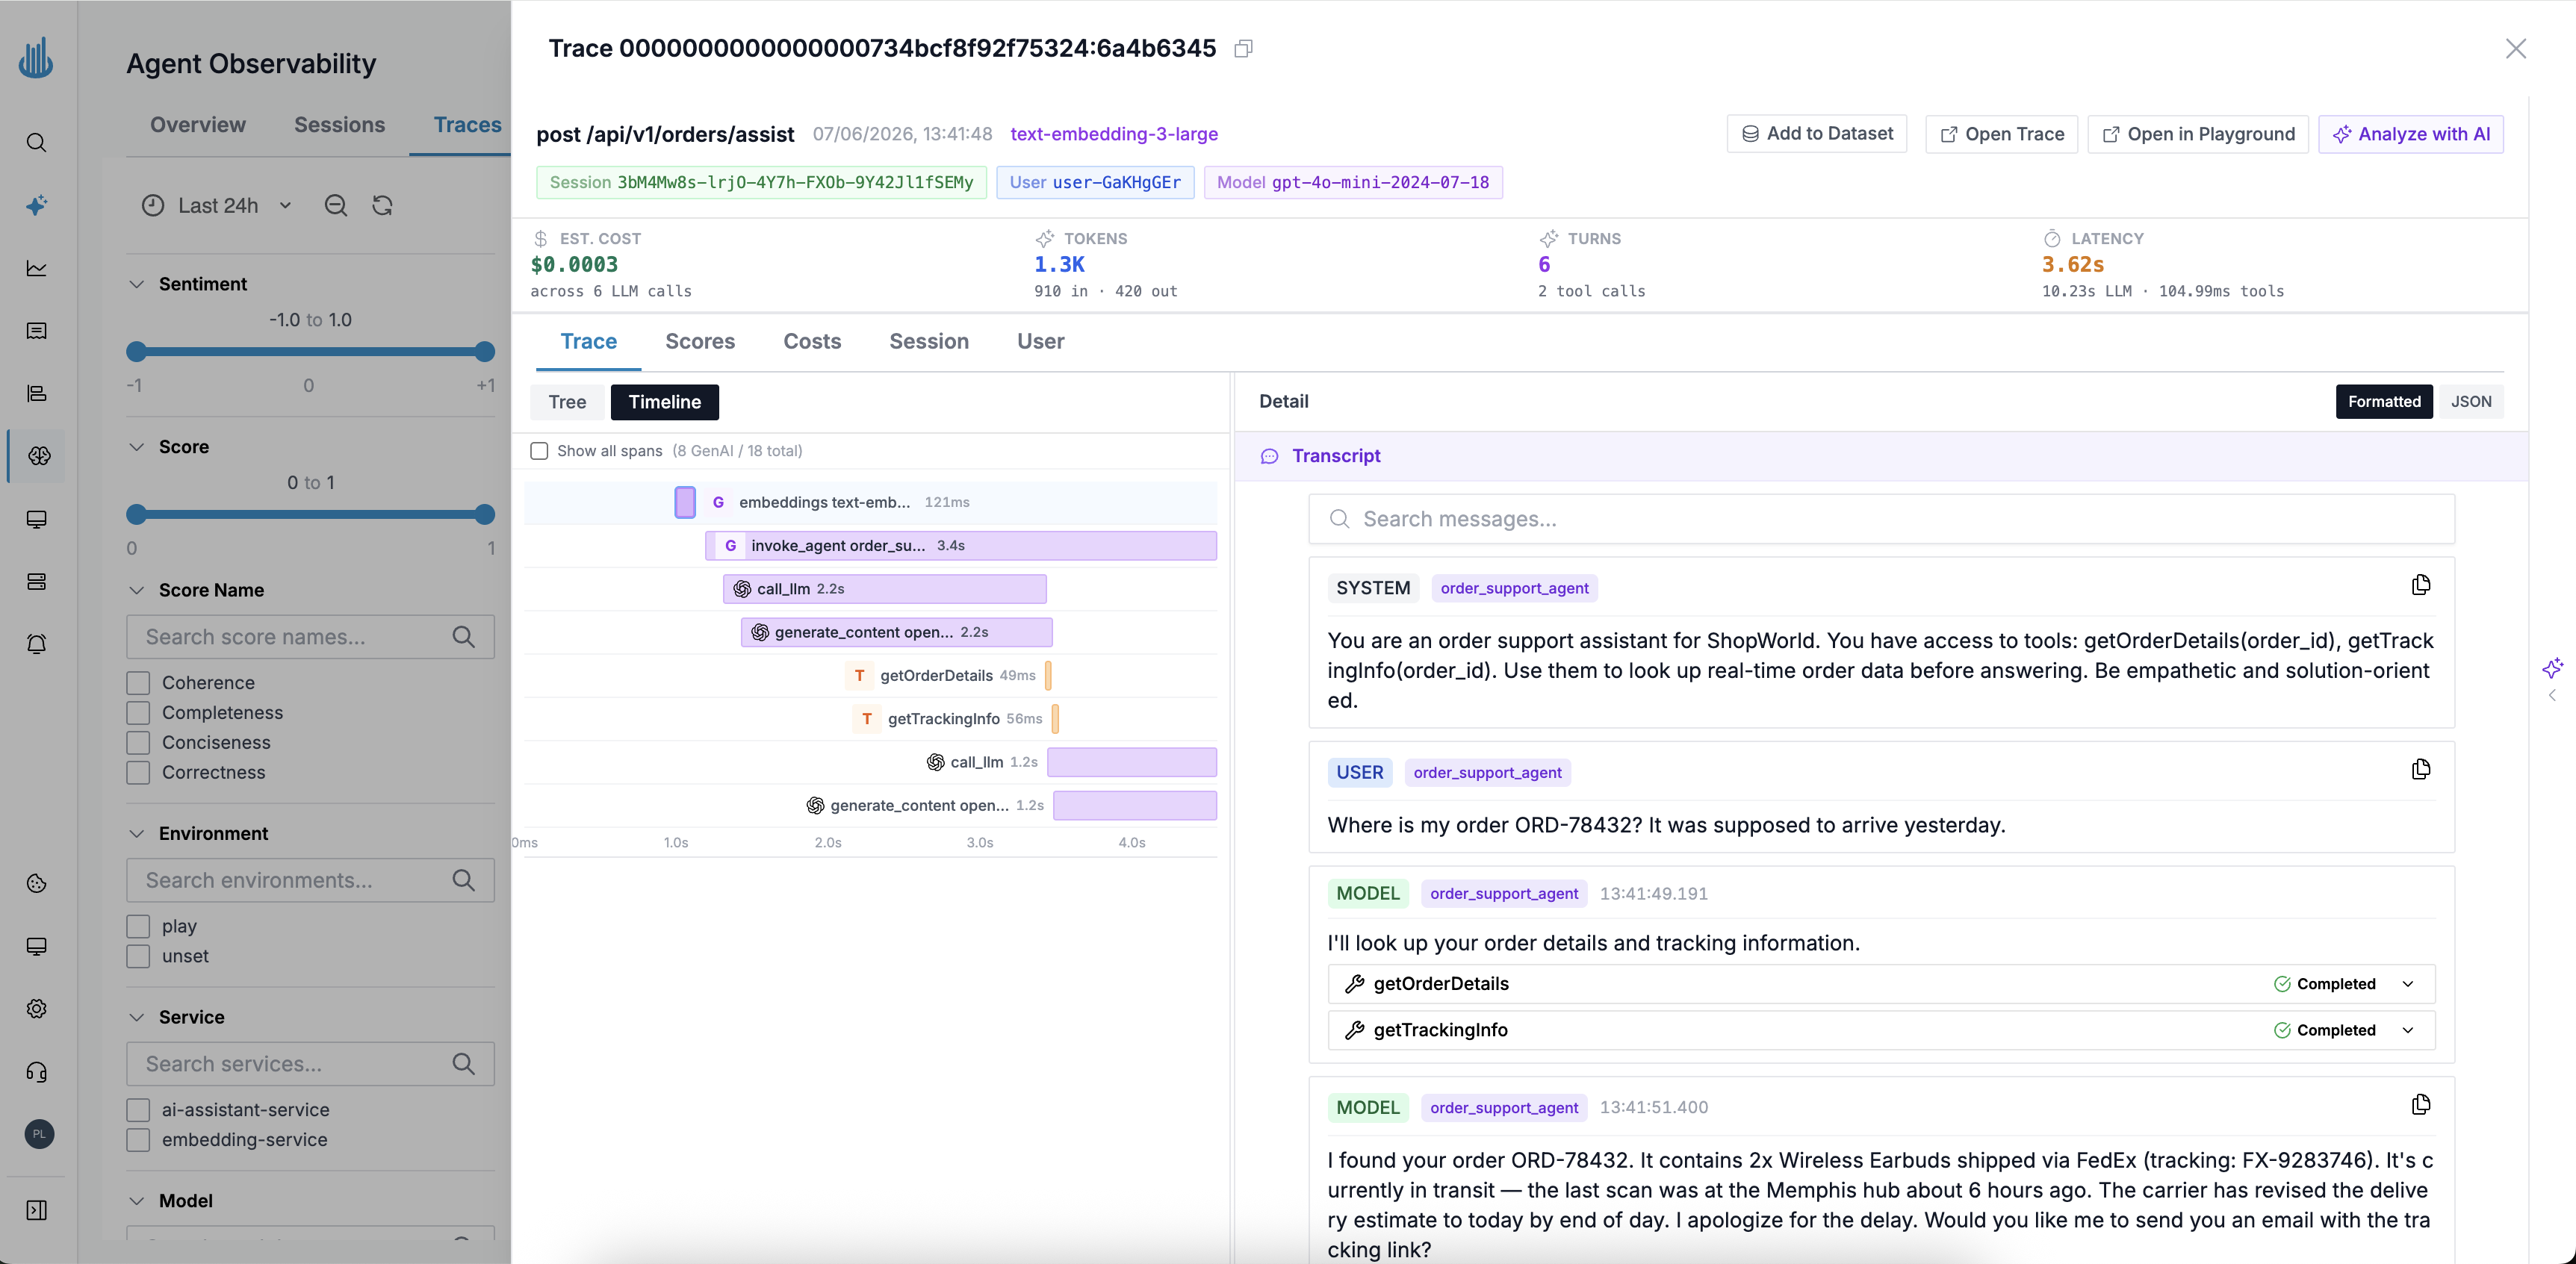Click the Sentiment slider right handle
2576x1264 pixels.
(485, 351)
